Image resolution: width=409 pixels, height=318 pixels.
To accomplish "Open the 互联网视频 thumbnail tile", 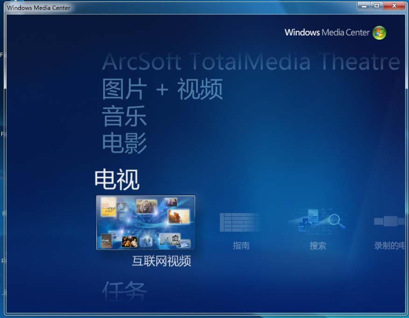I will (x=146, y=223).
